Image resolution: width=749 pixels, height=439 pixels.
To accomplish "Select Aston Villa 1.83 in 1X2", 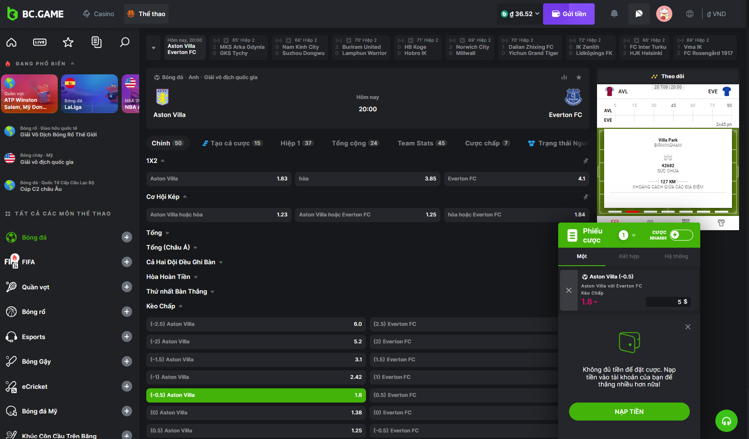I will [x=219, y=179].
